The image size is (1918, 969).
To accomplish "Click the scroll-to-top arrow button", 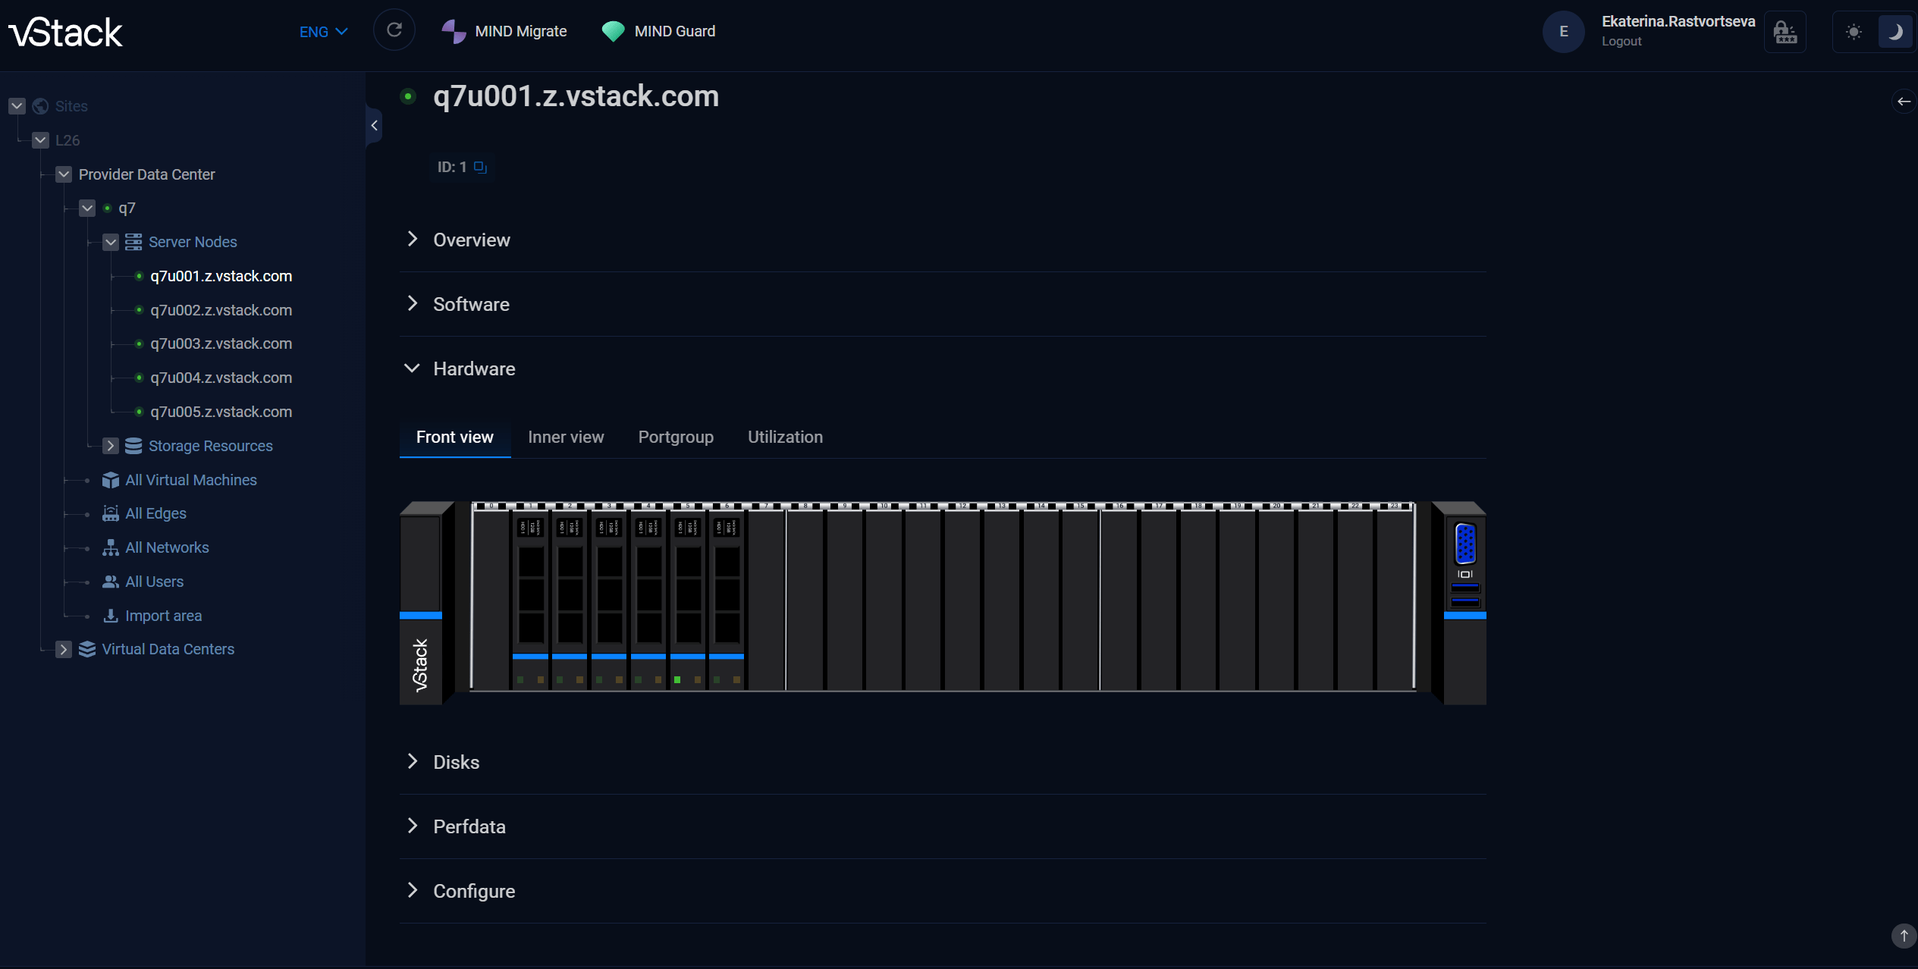I will pos(1903,935).
